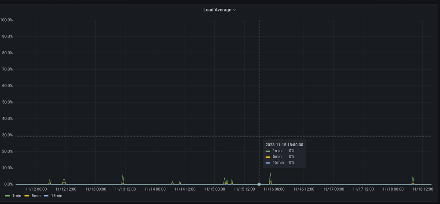Click the 70.0% y-axis label
Image resolution: width=440 pixels, height=204 pixels.
[7, 70]
